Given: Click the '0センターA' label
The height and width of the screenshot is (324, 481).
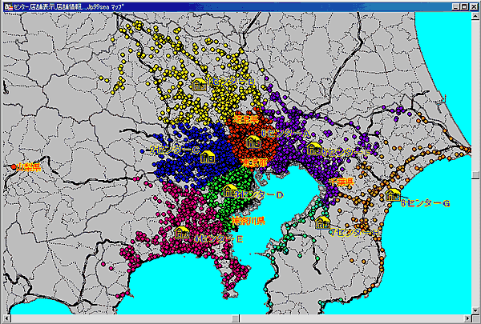Looking at the screenshot, I should tap(285, 134).
